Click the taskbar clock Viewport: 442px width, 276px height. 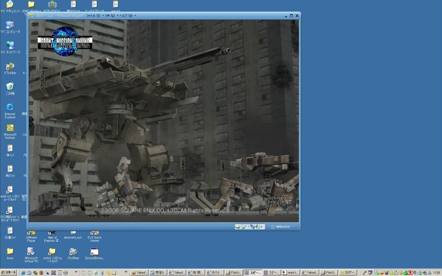click(436, 273)
